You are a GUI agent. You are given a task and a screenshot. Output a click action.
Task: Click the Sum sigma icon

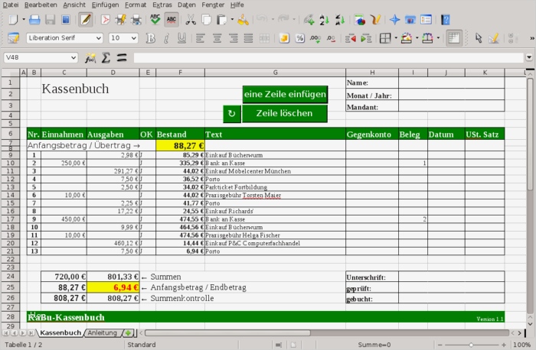click(x=106, y=58)
